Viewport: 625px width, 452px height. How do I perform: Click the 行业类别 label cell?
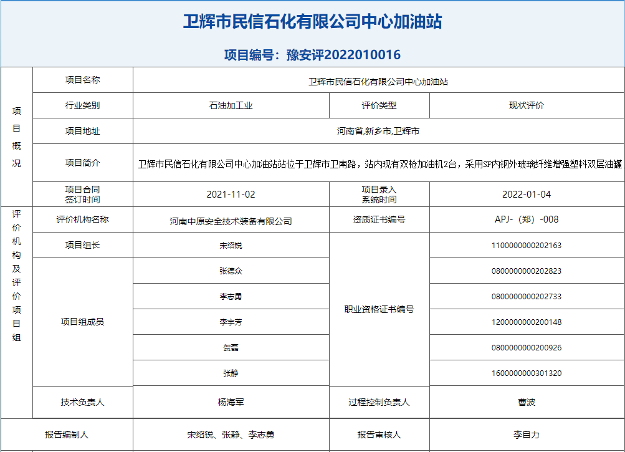click(82, 105)
